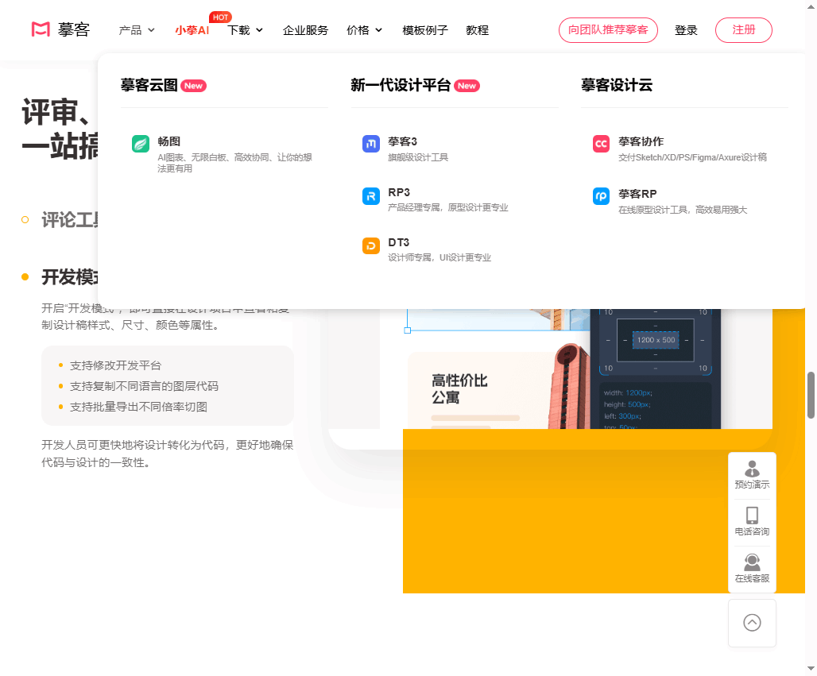This screenshot has width=817, height=676.
Task: Open the 登录 login link
Action: coord(686,30)
